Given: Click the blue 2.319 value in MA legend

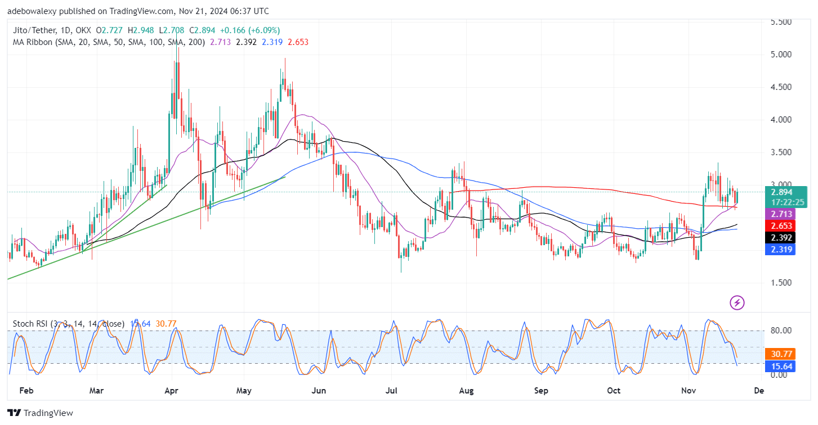Looking at the screenshot, I should tap(271, 42).
